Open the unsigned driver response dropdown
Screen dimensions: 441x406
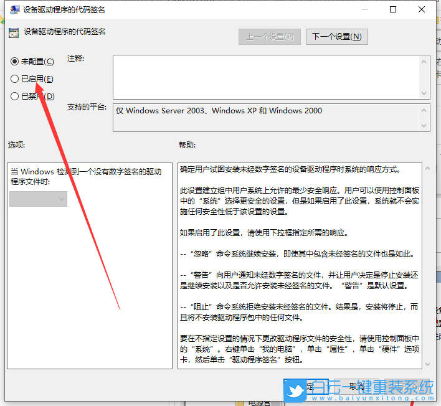[38, 199]
